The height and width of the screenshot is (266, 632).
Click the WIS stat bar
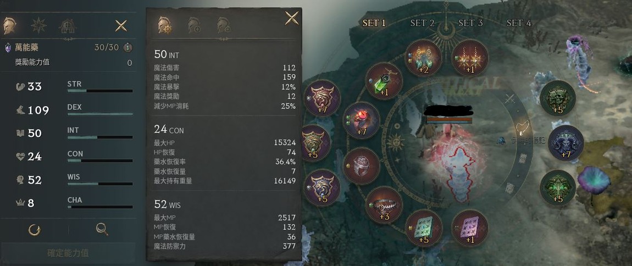coord(100,184)
